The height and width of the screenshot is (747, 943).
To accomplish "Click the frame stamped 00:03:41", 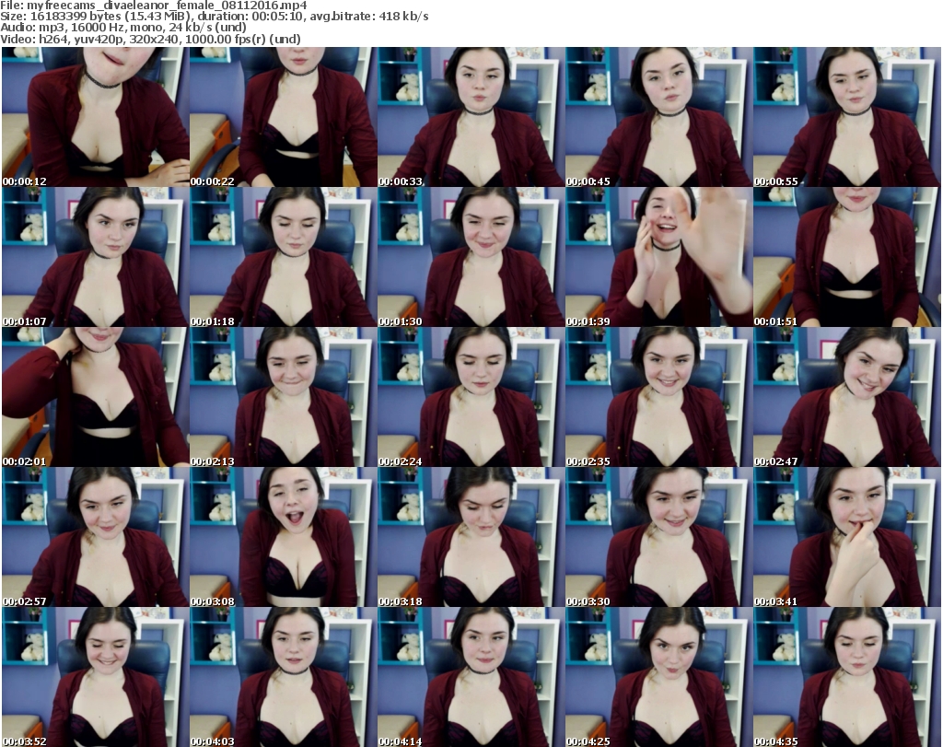I will pos(846,537).
